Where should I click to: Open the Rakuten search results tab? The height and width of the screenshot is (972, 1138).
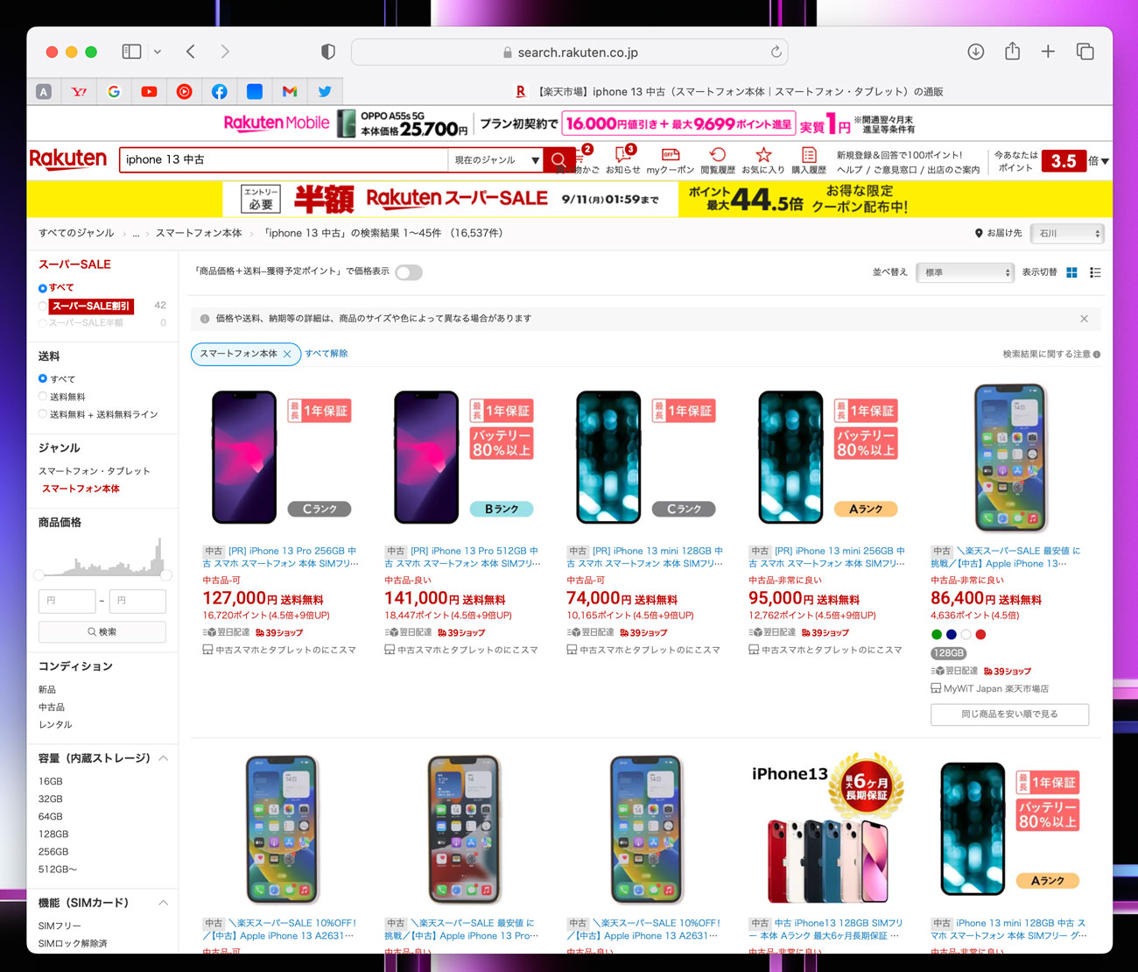pyautogui.click(x=727, y=91)
